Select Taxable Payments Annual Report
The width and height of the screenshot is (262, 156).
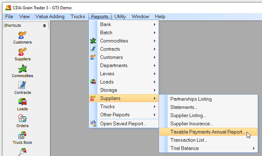point(207,132)
